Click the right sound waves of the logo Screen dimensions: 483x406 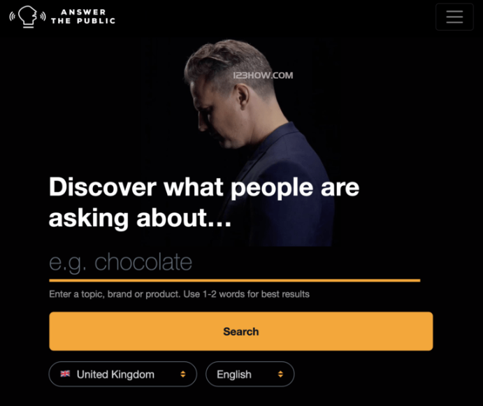43,16
